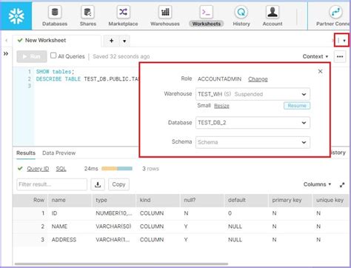Screen dimensions: 351x268
Task: Click the horizontal results scrollbar
Action: (121, 264)
